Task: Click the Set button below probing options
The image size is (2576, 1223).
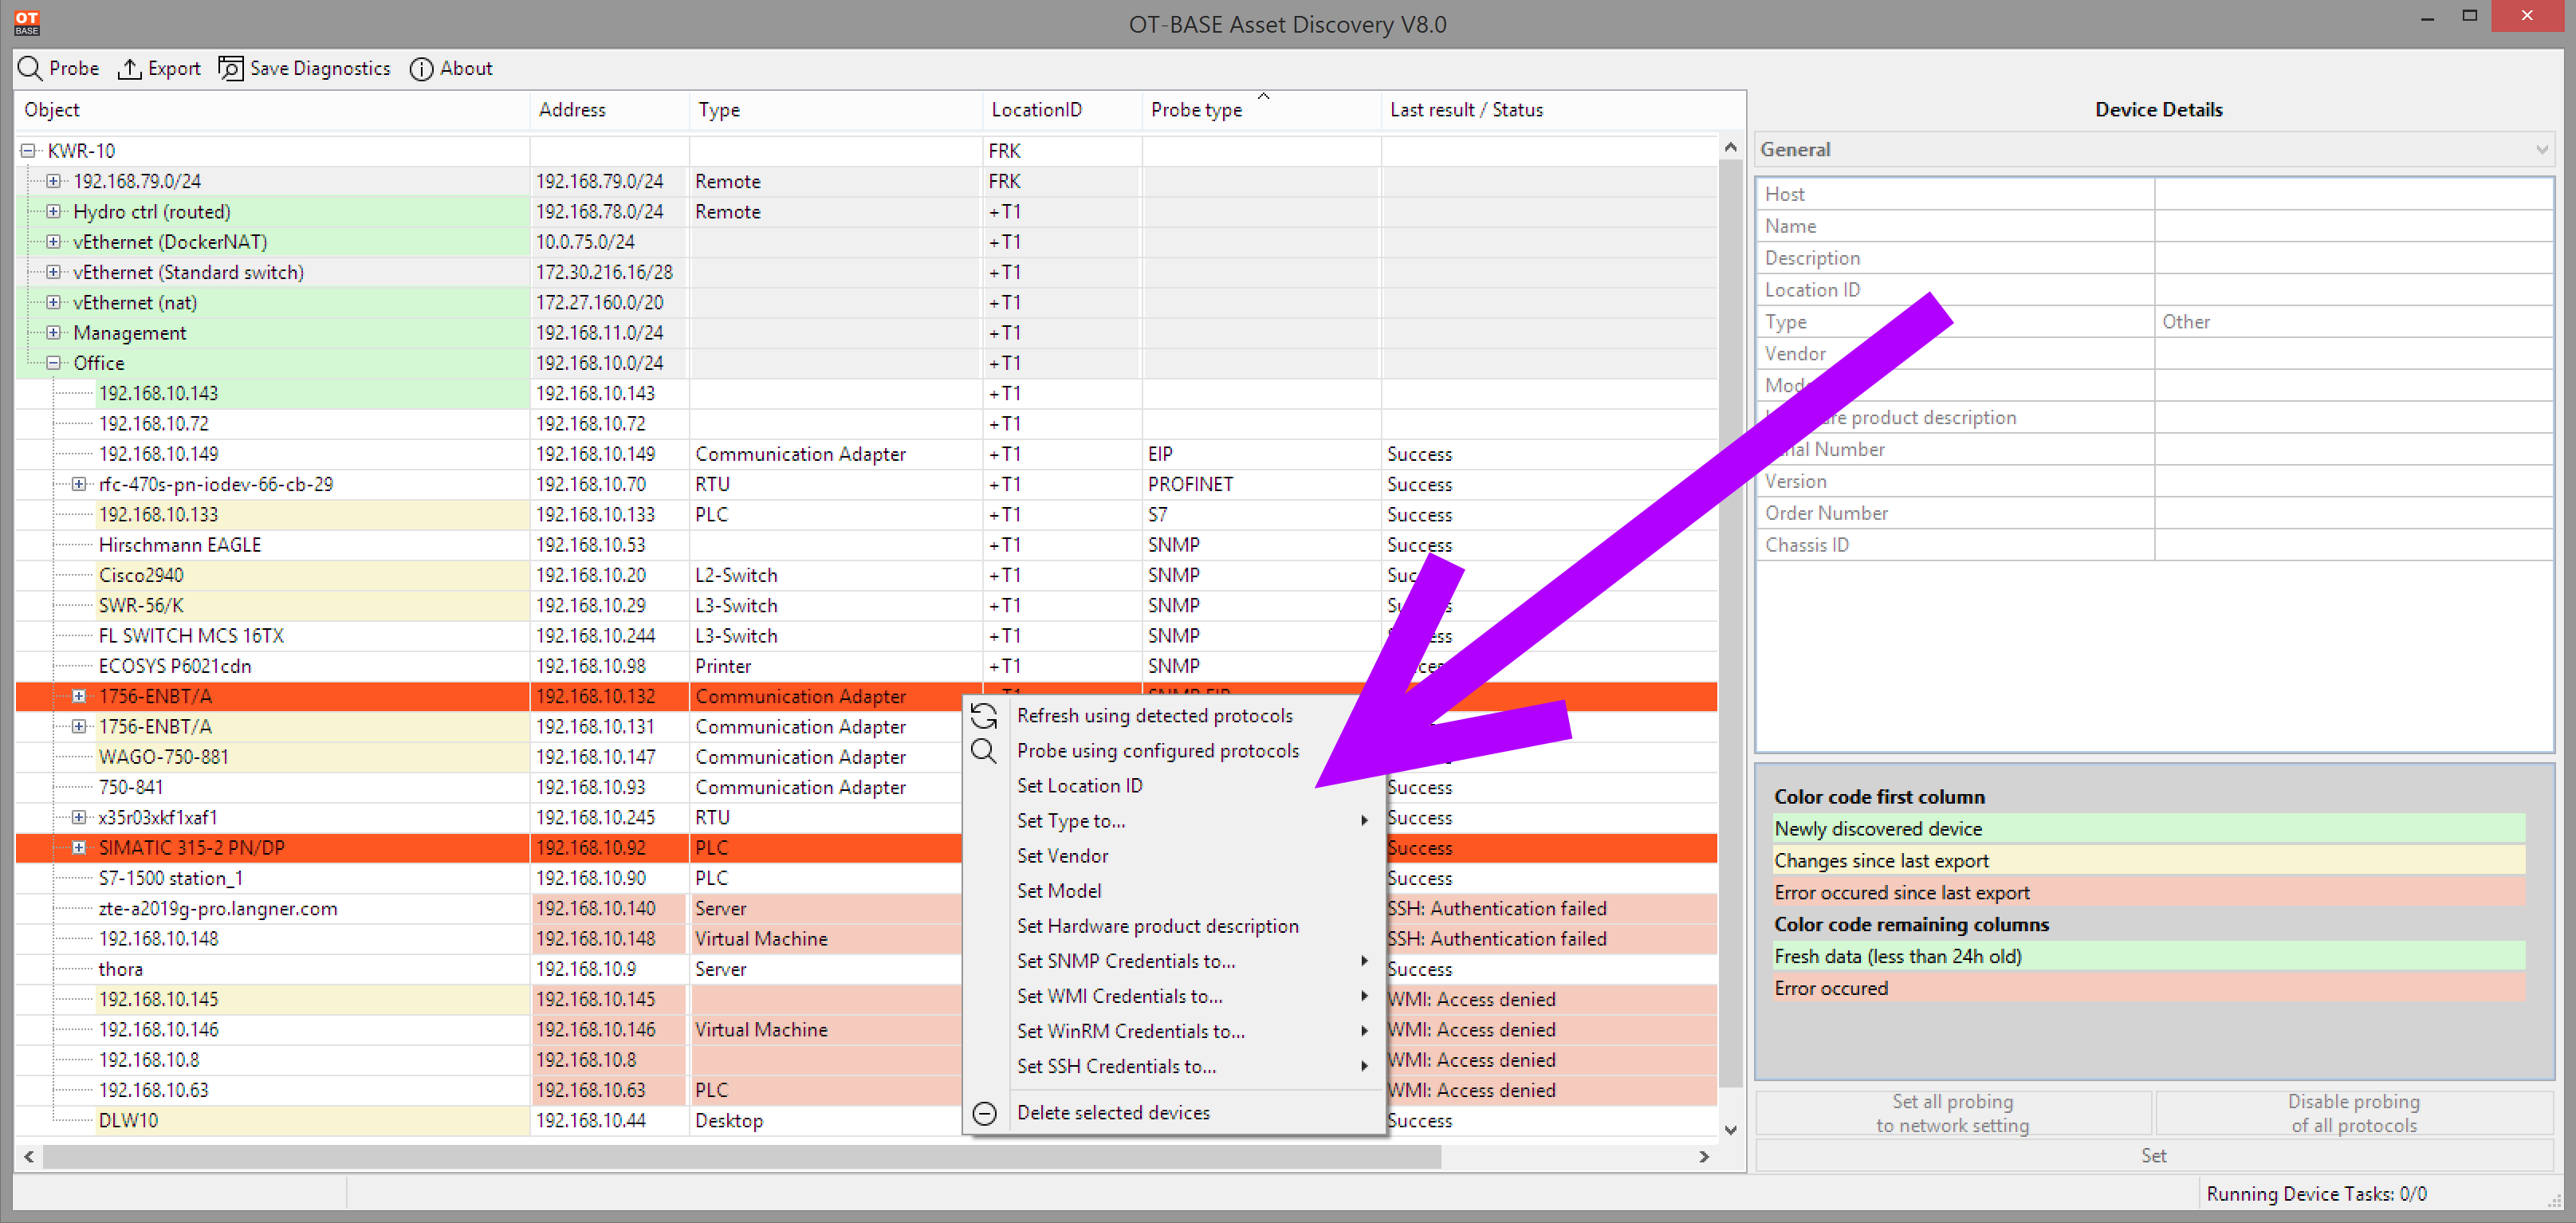Action: [x=2153, y=1156]
